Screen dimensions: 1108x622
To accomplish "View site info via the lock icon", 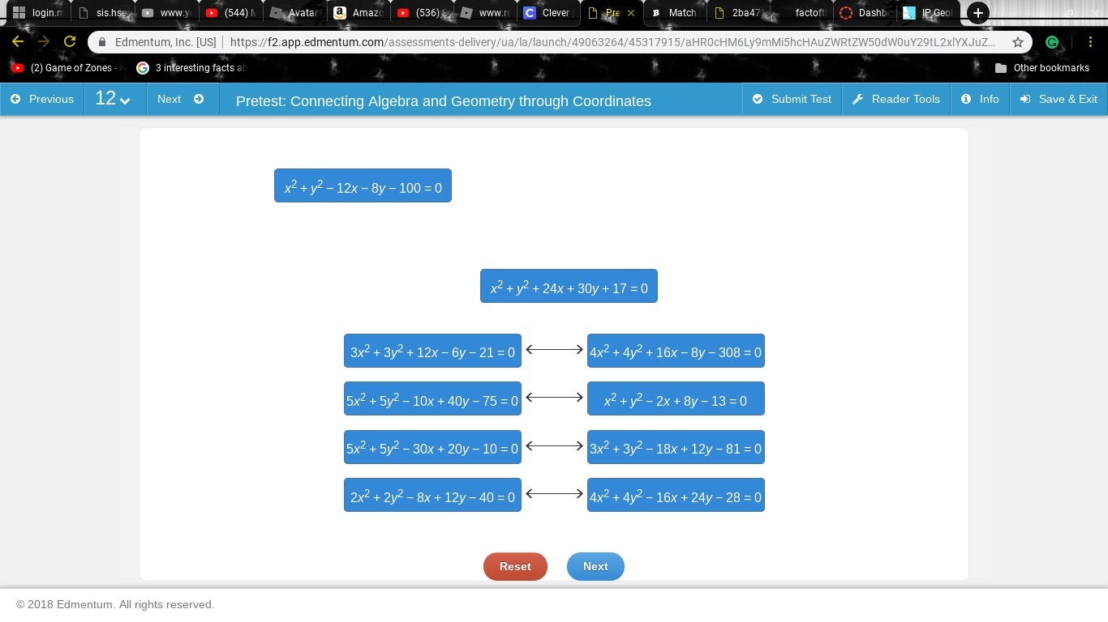I will coord(102,42).
